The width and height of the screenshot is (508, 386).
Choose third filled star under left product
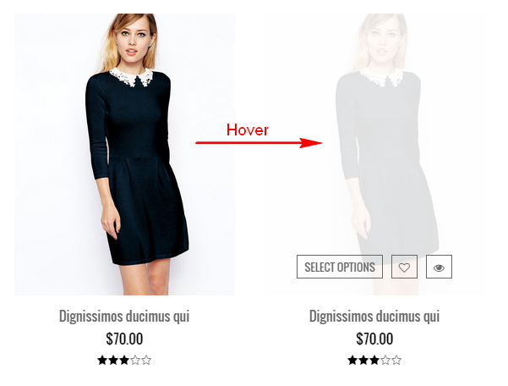(124, 361)
